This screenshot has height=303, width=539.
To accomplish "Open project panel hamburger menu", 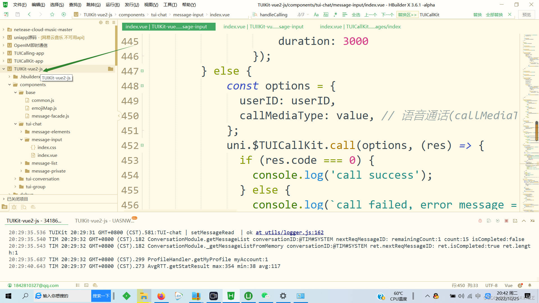I will coord(114,22).
